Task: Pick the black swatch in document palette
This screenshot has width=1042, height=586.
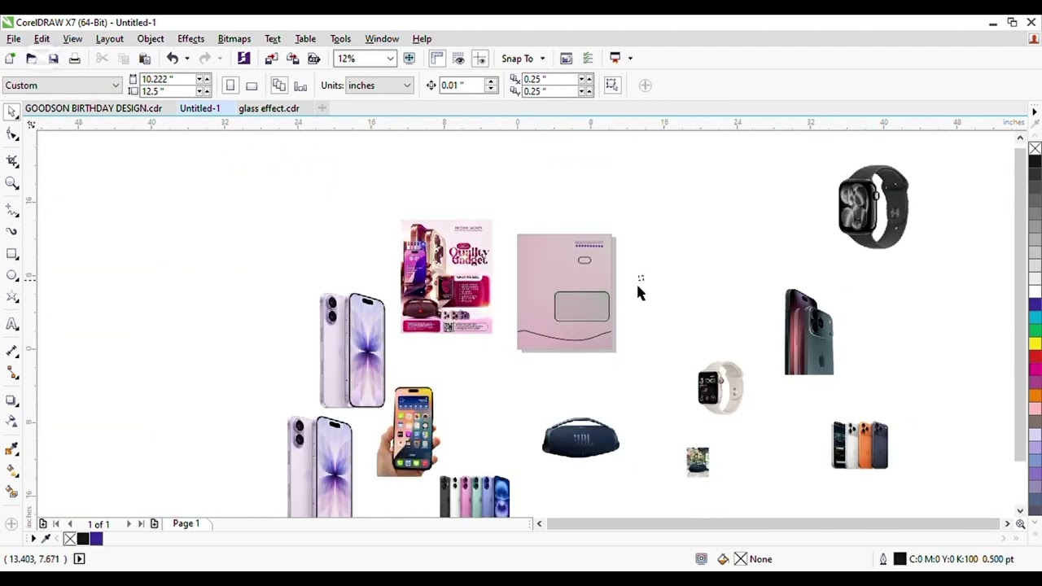Action: pos(83,539)
